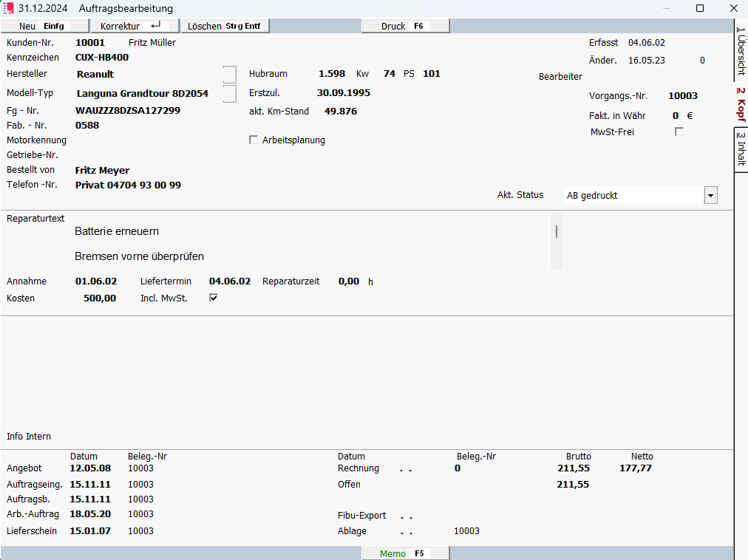Viewport: 748px width, 560px height.
Task: Click the lookup button beside Modell-Typ
Action: (230, 94)
